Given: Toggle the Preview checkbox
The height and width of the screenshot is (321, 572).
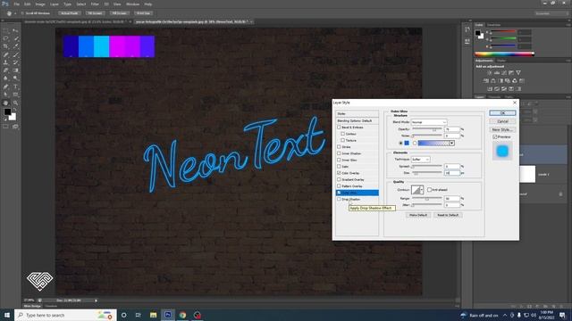Looking at the screenshot, I should pos(495,136).
